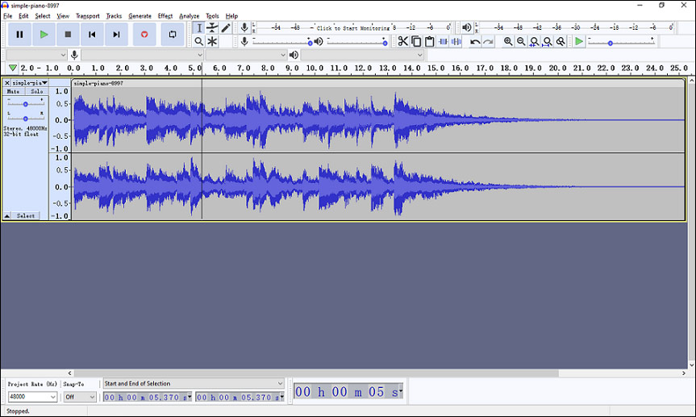
Task: Select the Multi-Tool asterisk icon
Action: [212, 41]
